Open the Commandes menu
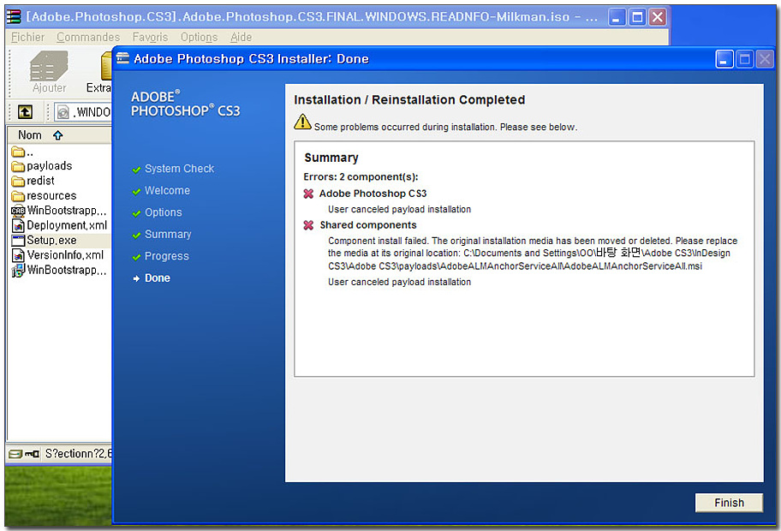Image resolution: width=781 pixels, height=531 pixels. (88, 37)
